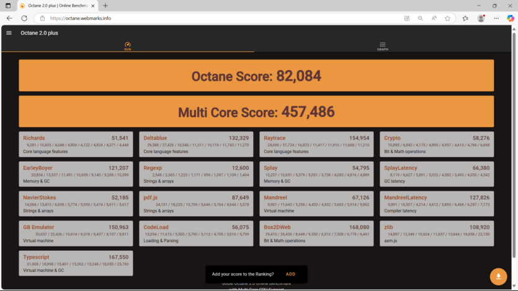Open a new tab with plus button

coord(105,6)
